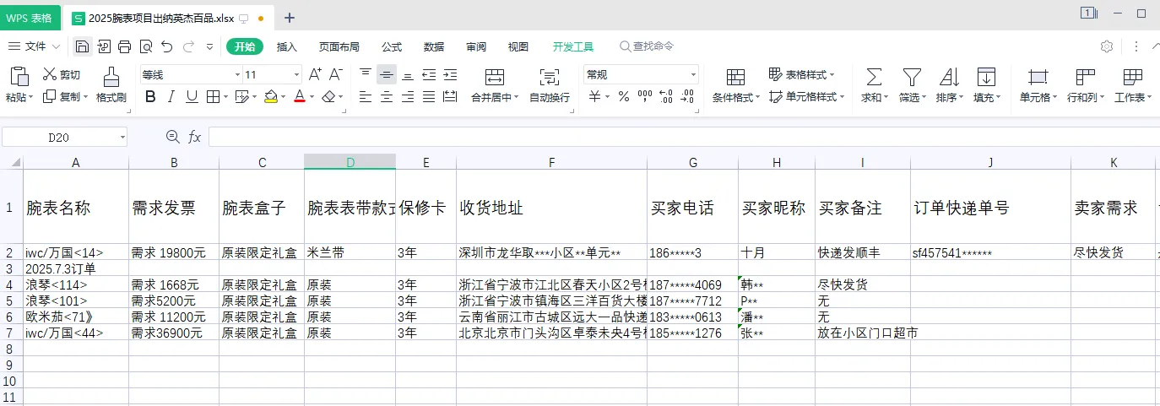Align text right horizontally

click(408, 97)
